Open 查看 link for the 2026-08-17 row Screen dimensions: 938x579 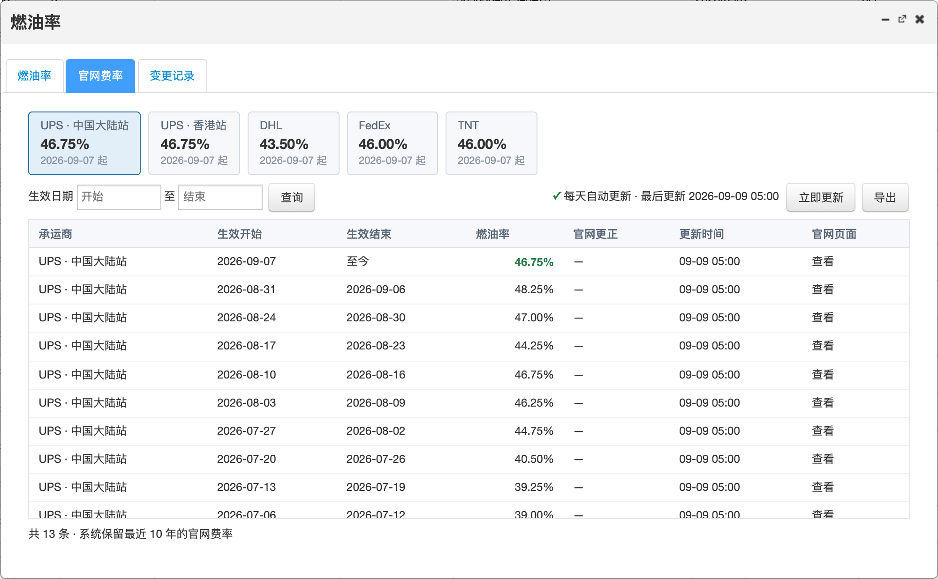[x=823, y=346]
